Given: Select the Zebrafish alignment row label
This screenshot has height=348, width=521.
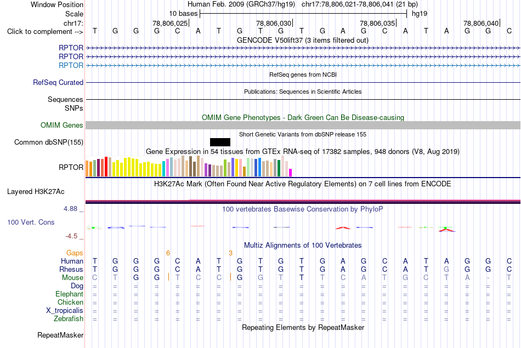Looking at the screenshot, I should 69,319.
